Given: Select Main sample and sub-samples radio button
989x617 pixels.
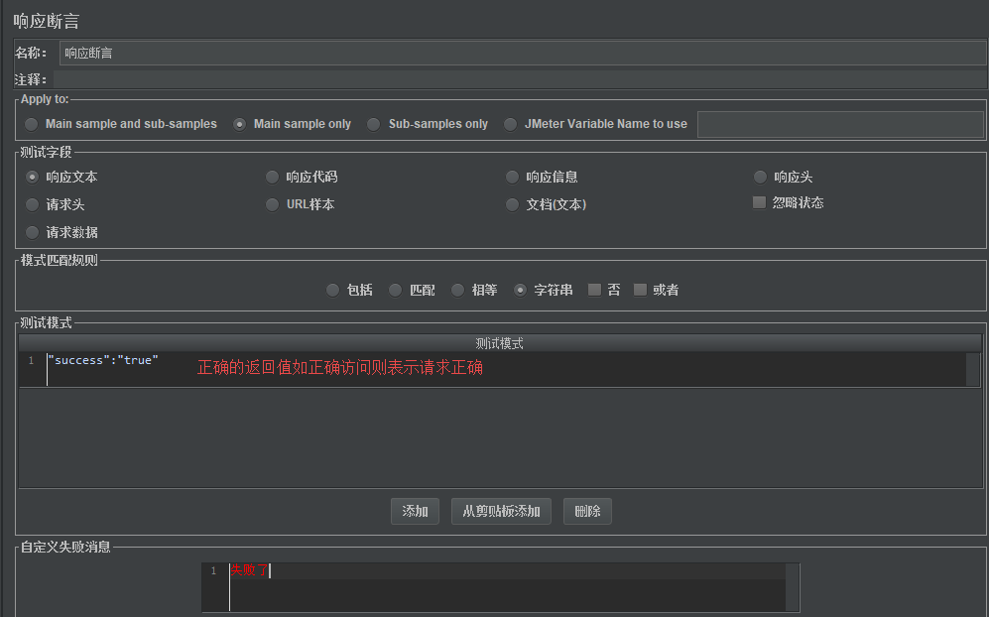Looking at the screenshot, I should 32,124.
